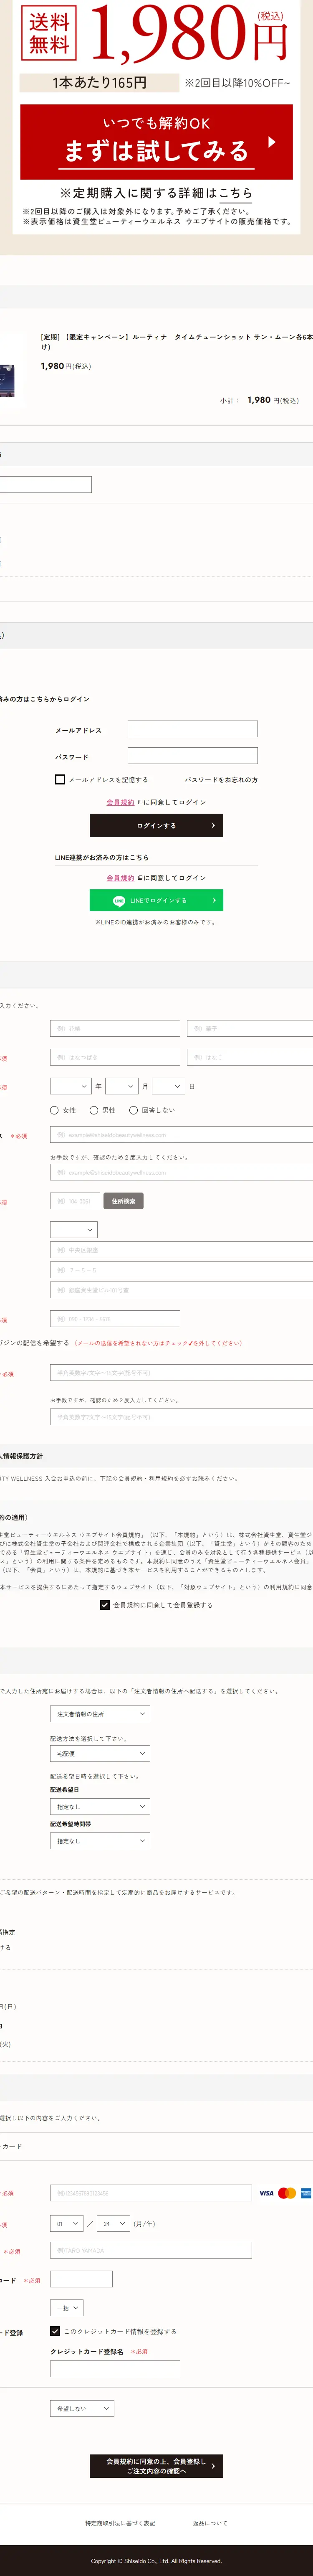
Task: Click the Mastercard logo
Action: tap(287, 2193)
